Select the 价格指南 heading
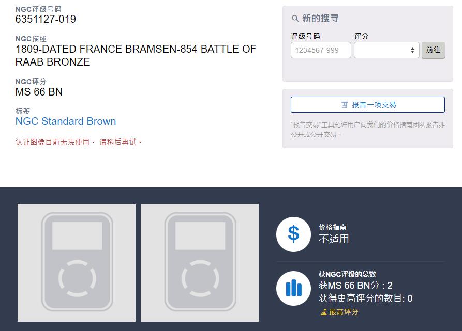The image size is (462, 331). coord(333,227)
